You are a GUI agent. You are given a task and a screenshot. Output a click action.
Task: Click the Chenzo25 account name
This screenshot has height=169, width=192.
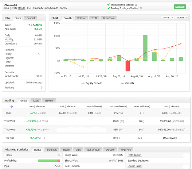click(x=10, y=5)
